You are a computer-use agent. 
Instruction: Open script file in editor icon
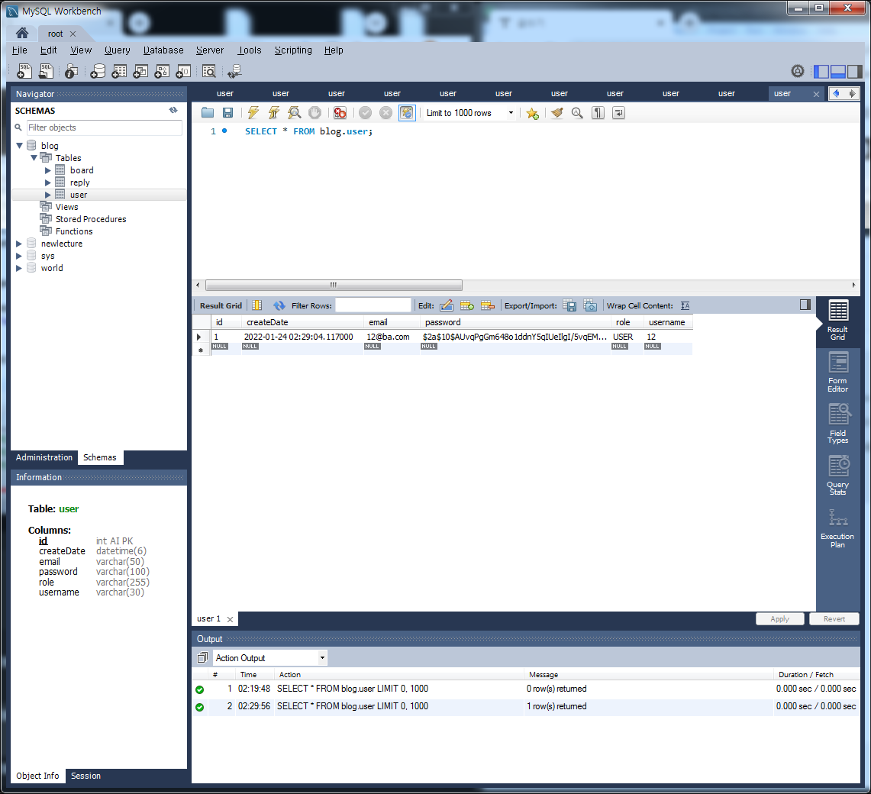(x=208, y=113)
